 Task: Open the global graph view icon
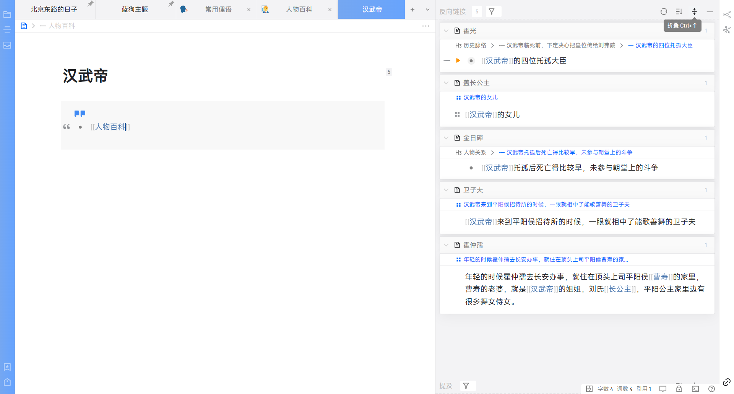click(727, 30)
